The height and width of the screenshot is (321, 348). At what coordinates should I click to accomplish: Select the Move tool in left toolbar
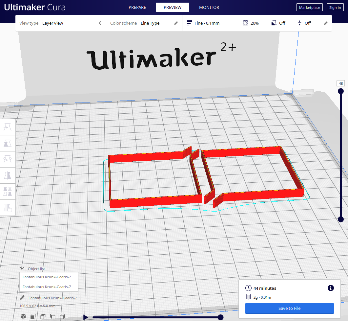pos(8,127)
